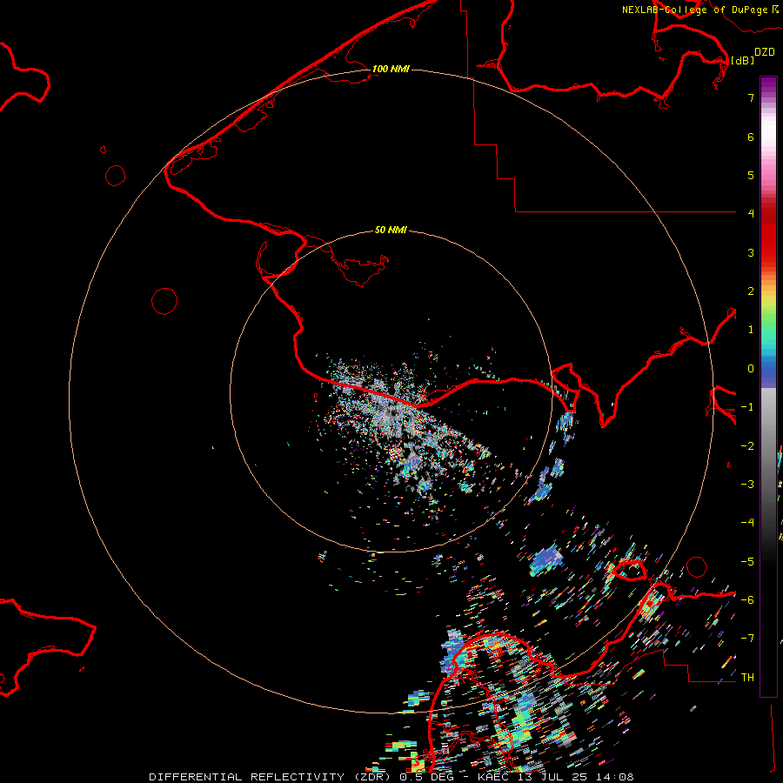Click the "50 NMI" range ring label
783x783 pixels.
[391, 230]
